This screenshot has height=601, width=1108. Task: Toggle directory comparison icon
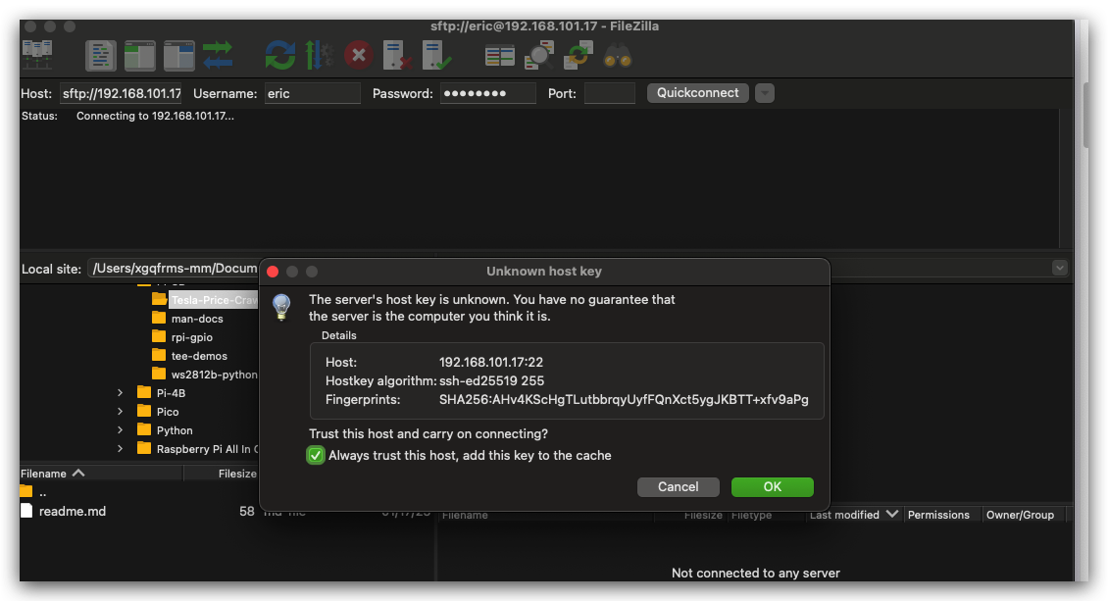tap(539, 55)
